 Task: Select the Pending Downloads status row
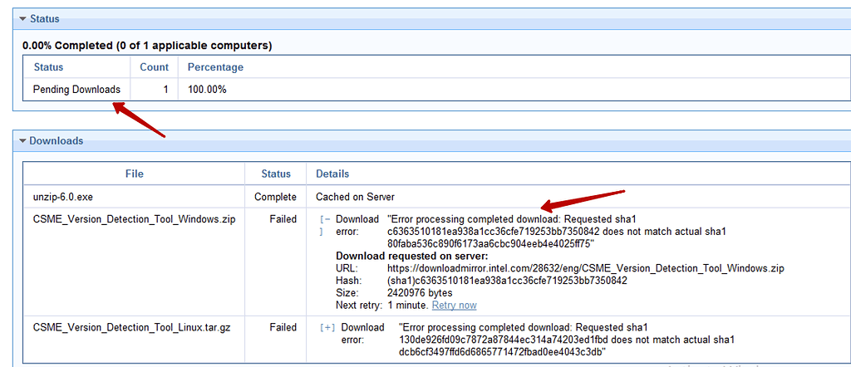(x=76, y=89)
